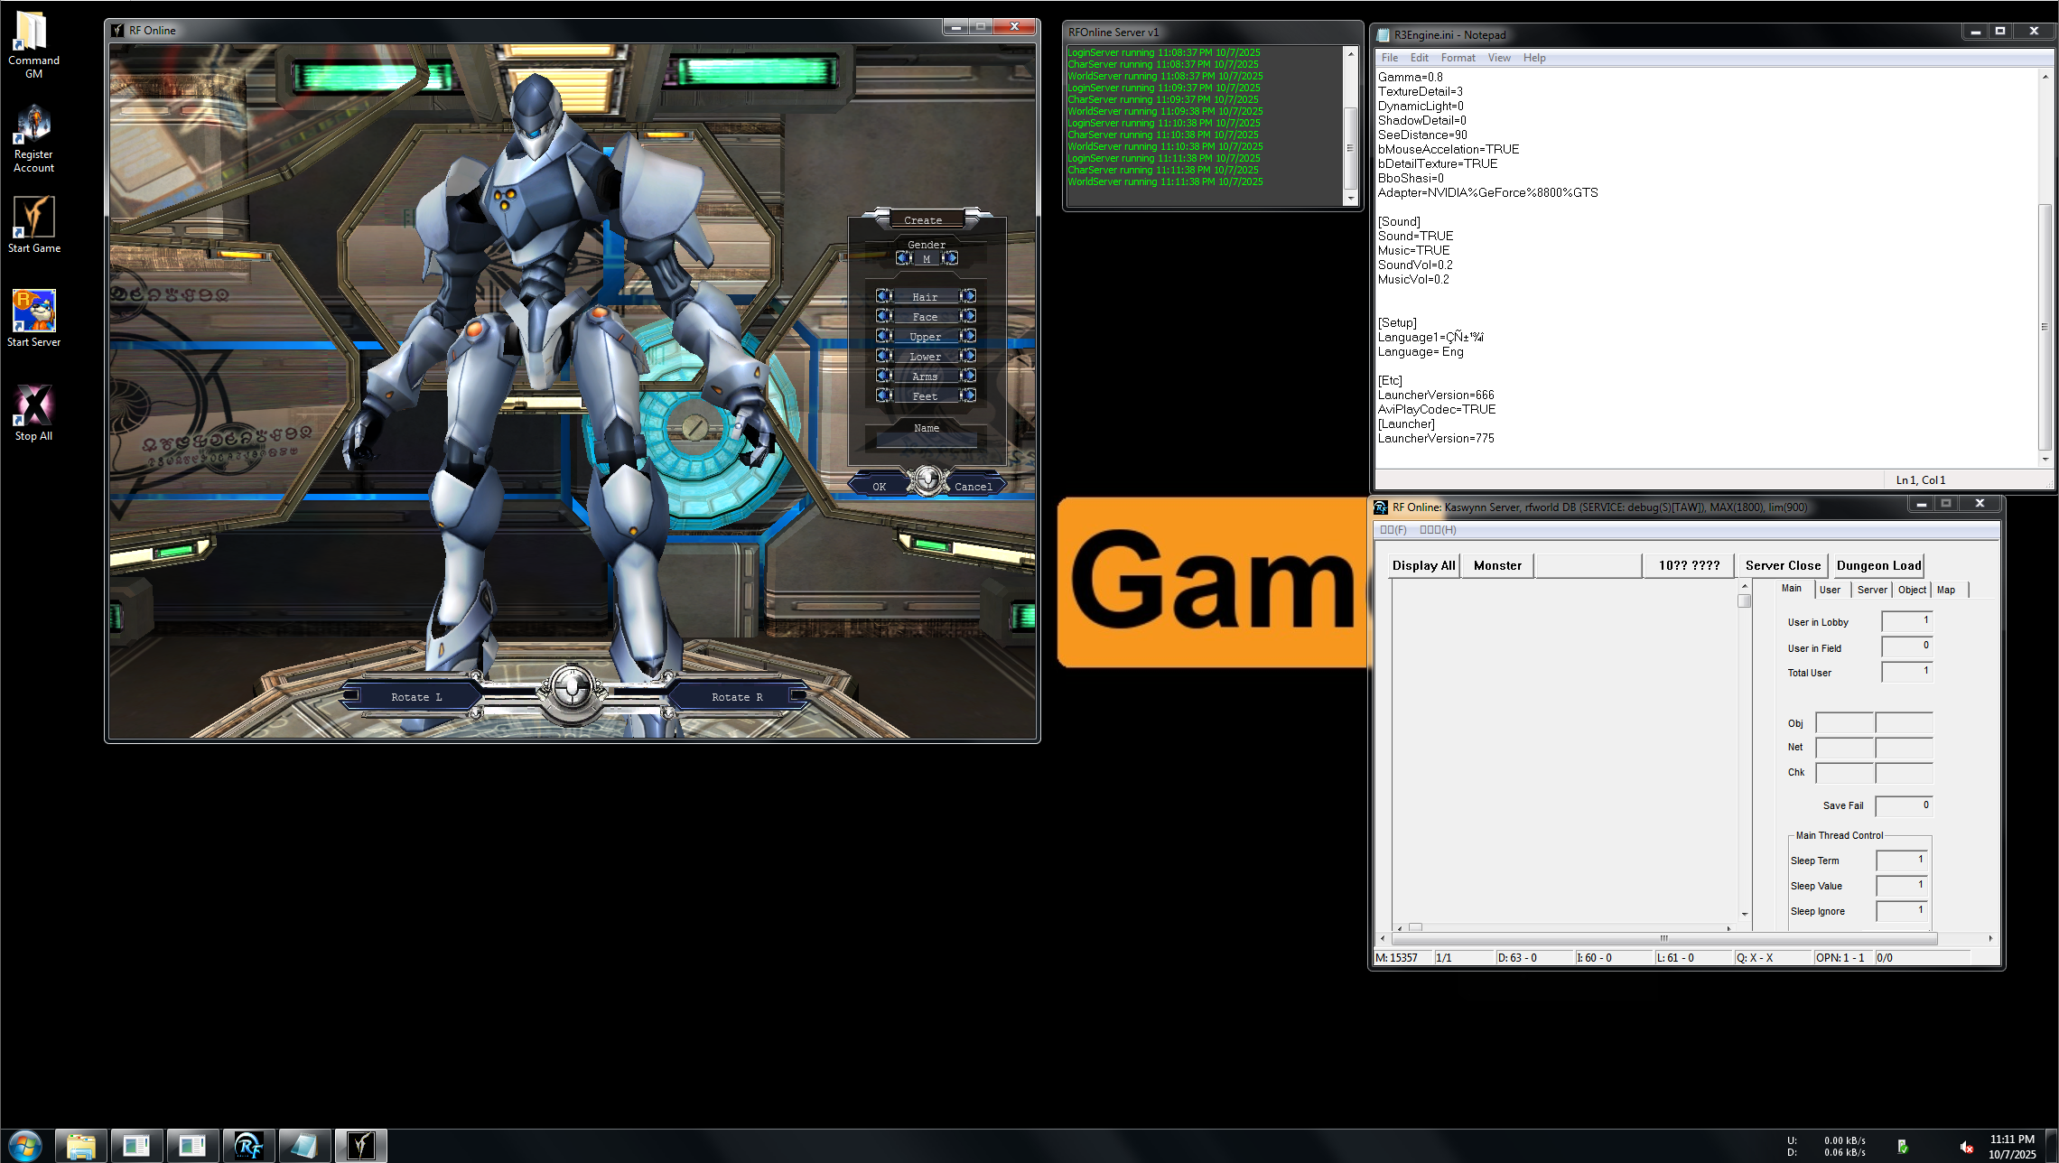This screenshot has width=2059, height=1163.
Task: Click the muted volume tray icon
Action: (x=1966, y=1147)
